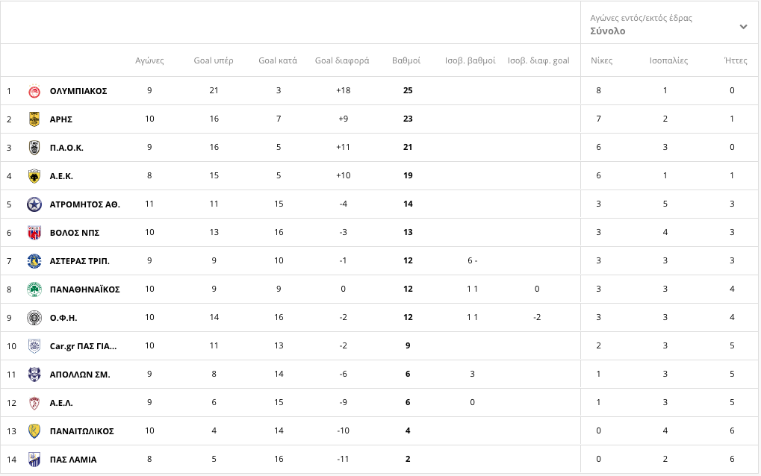Click the P.A.O.K. team logo
The width and height of the screenshot is (761, 476).
(34, 148)
